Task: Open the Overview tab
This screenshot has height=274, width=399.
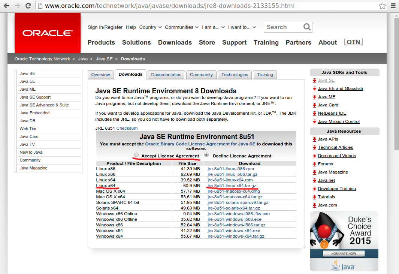Action: tap(100, 75)
